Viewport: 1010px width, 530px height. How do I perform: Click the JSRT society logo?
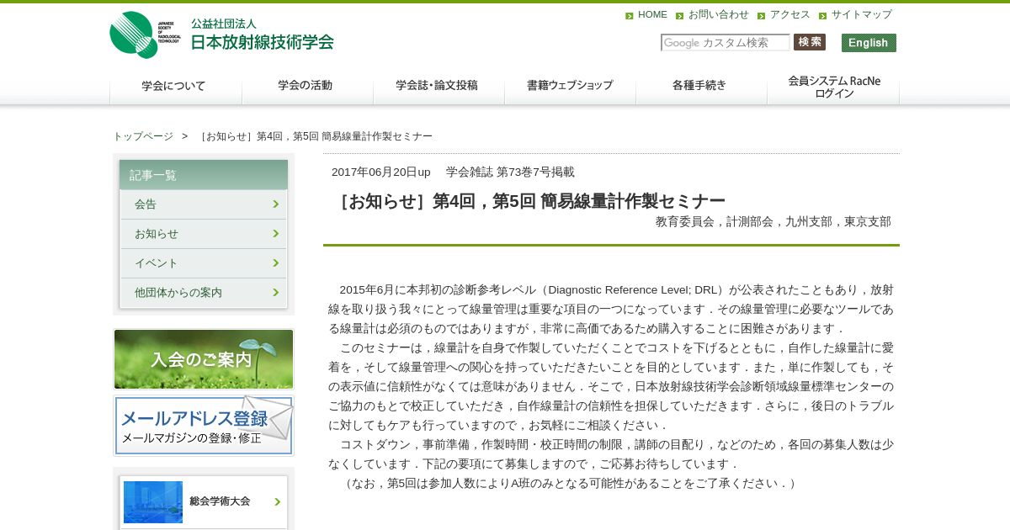(145, 34)
